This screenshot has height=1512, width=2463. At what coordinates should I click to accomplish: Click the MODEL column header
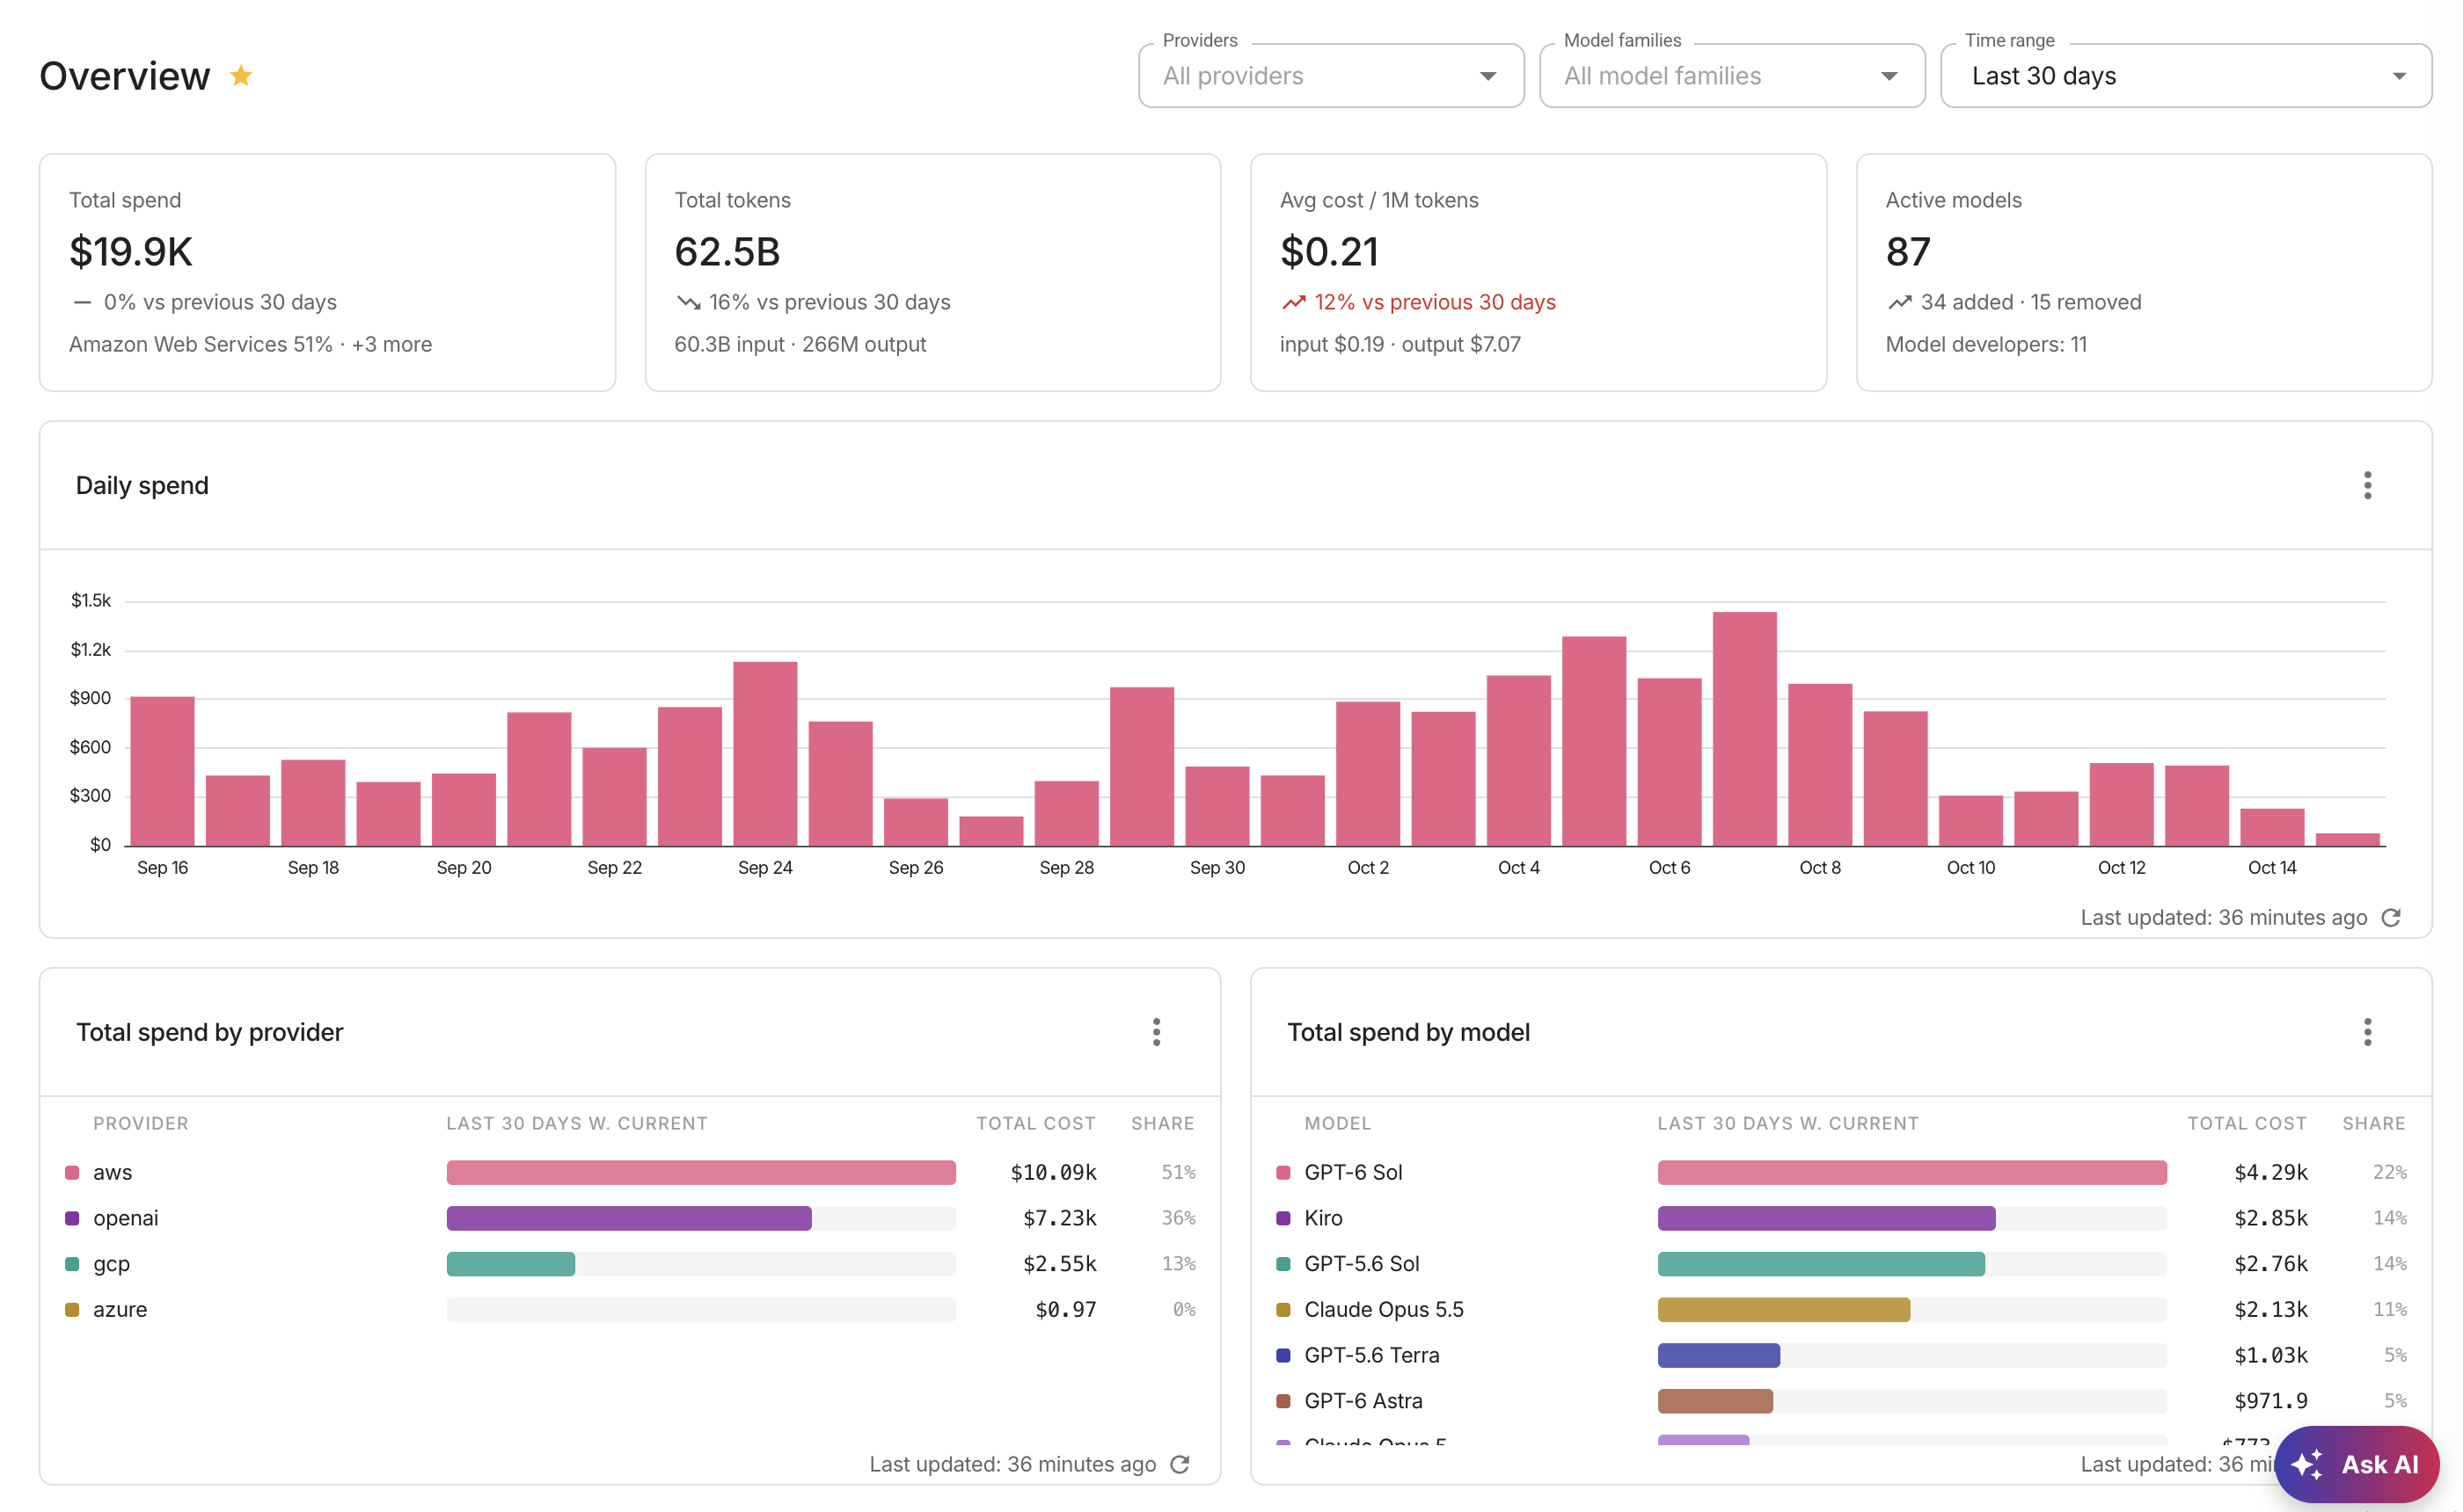coord(1338,1123)
